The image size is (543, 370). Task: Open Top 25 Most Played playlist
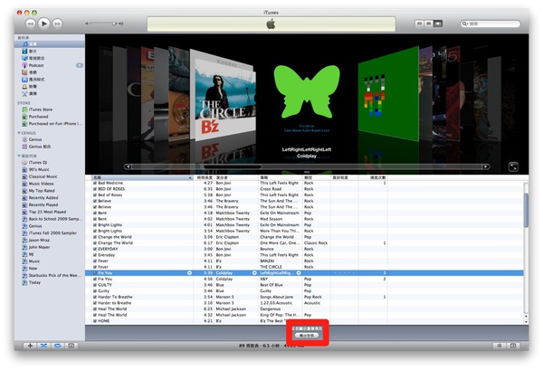tap(49, 212)
